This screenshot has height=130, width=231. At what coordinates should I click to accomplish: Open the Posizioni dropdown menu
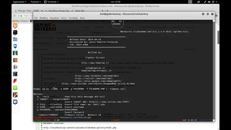point(36,2)
